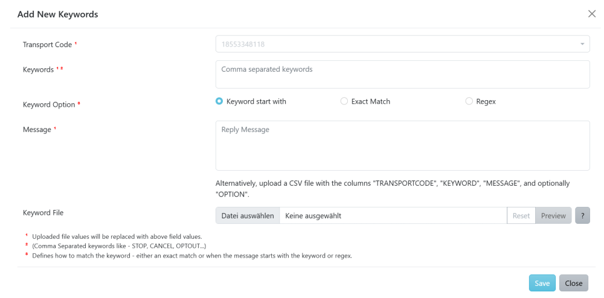Reset the selected keyword file

pos(521,215)
